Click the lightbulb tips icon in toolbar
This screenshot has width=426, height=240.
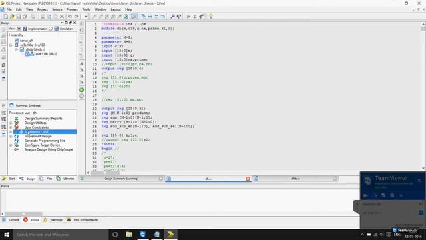[x=211, y=17]
